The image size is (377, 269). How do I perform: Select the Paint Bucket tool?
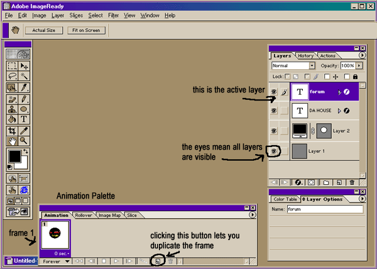(x=12, y=119)
